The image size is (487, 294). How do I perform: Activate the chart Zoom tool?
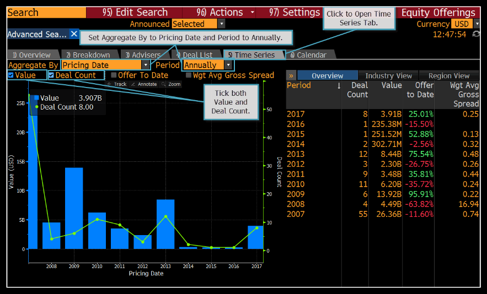click(x=171, y=84)
